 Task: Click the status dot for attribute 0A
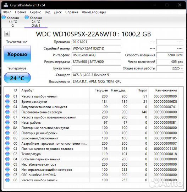(x=7, y=128)
